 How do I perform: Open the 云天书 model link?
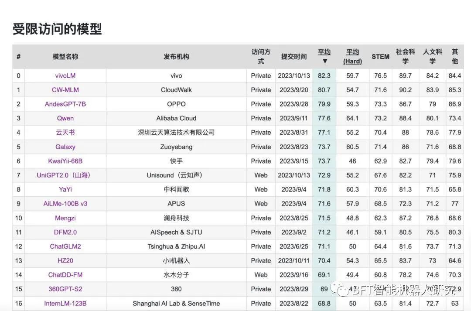[x=65, y=132]
